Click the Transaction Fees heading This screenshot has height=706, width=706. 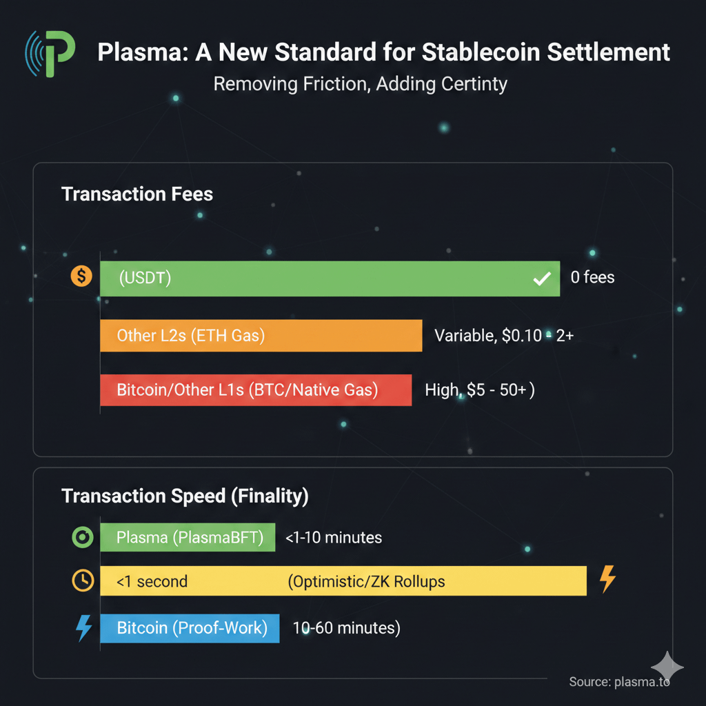[x=137, y=194]
